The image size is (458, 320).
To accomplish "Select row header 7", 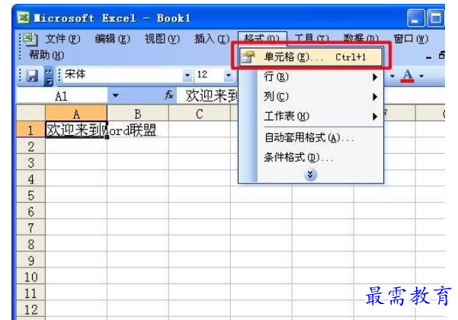I will pyautogui.click(x=31, y=228).
